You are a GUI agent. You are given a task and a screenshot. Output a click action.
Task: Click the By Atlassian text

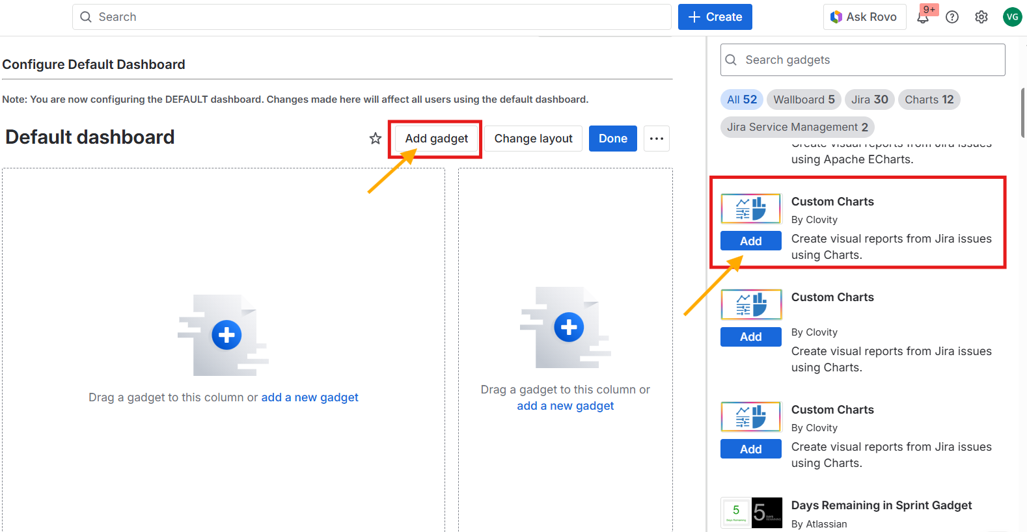[819, 524]
